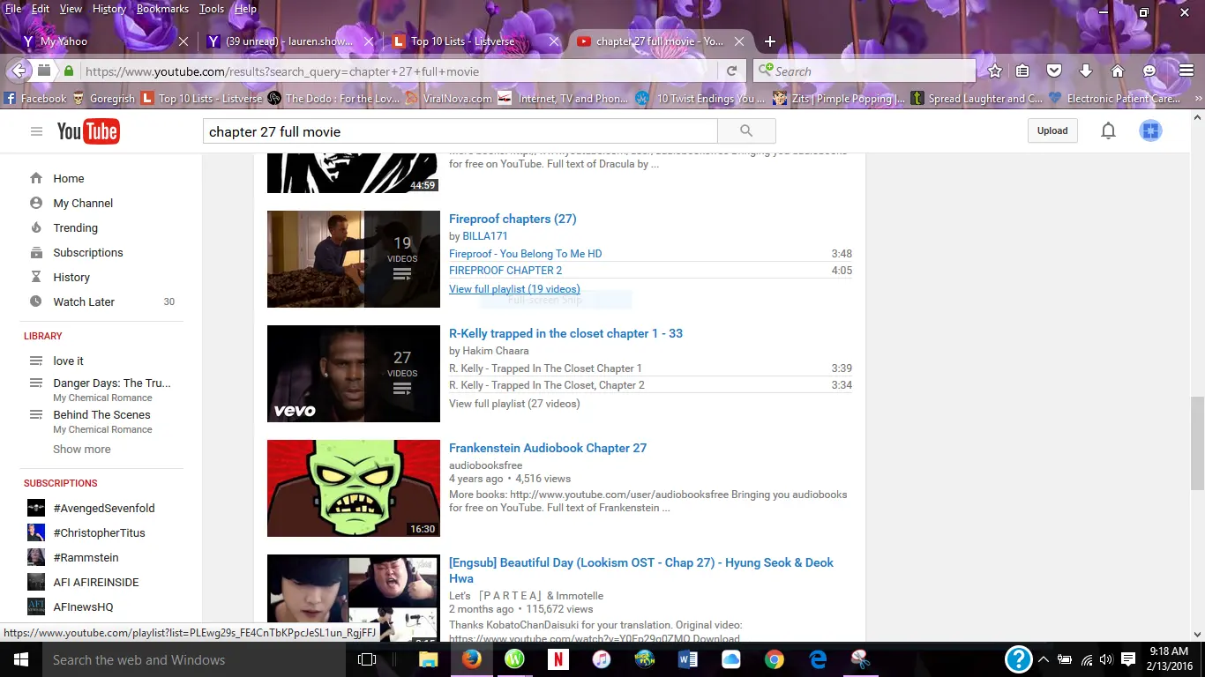The width and height of the screenshot is (1205, 677).
Task: Click the volume icon in system tray
Action: (x=1106, y=659)
